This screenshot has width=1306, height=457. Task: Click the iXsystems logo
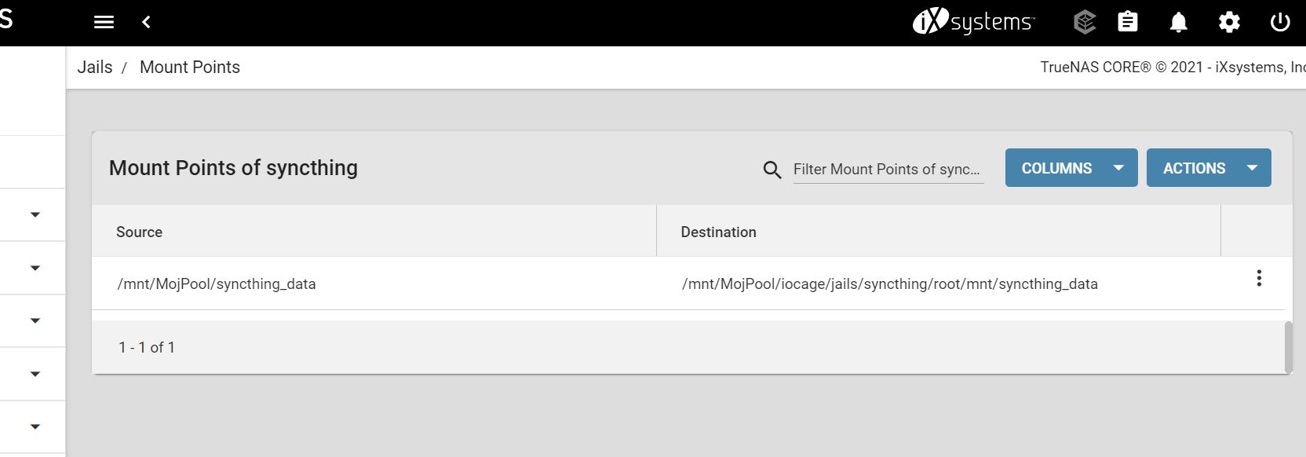click(973, 22)
